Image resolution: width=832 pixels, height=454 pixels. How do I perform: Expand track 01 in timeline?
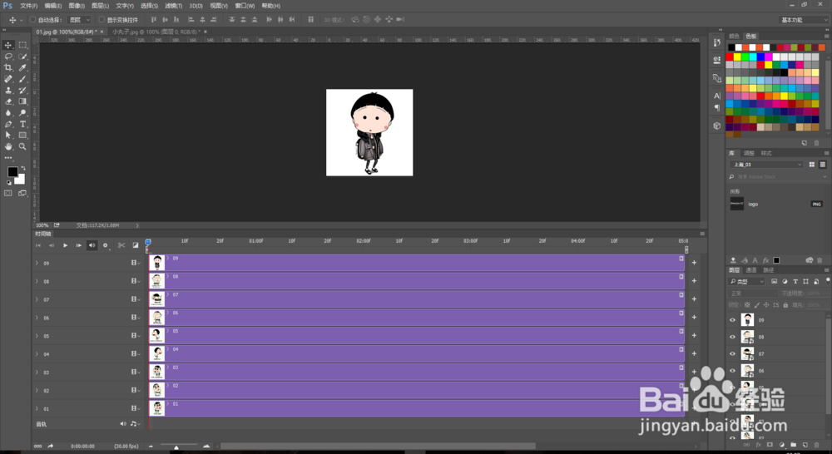point(37,408)
